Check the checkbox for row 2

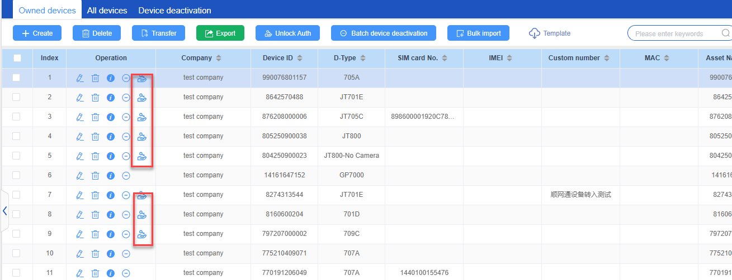[x=16, y=97]
